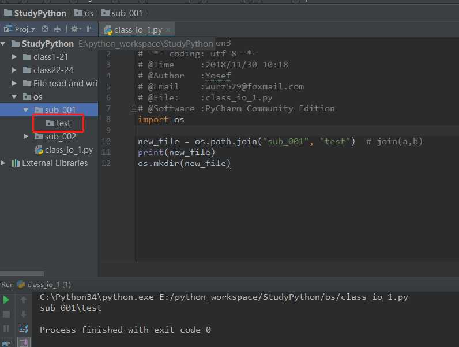Image resolution: width=459 pixels, height=347 pixels.
Task: Click the Project view icon in toolbar
Action: click(8, 29)
